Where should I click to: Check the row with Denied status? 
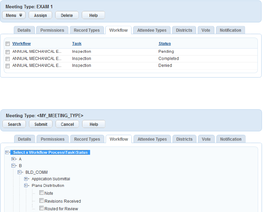[x=8, y=66]
